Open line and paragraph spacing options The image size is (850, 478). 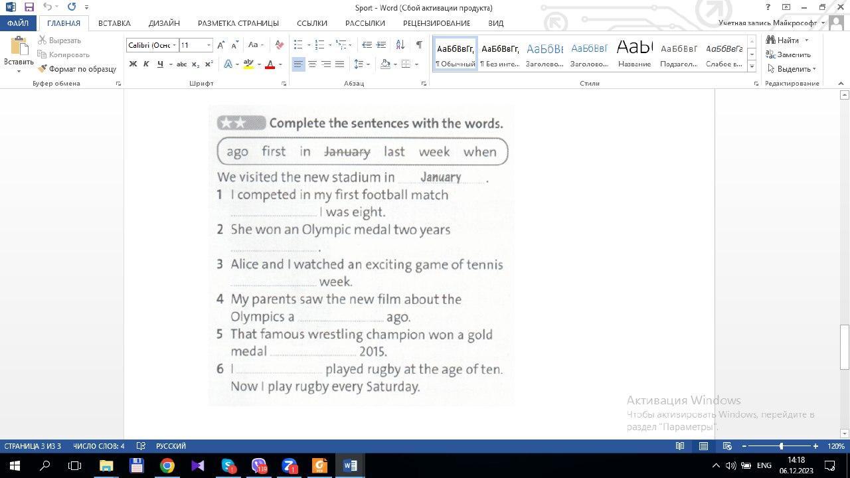point(359,64)
